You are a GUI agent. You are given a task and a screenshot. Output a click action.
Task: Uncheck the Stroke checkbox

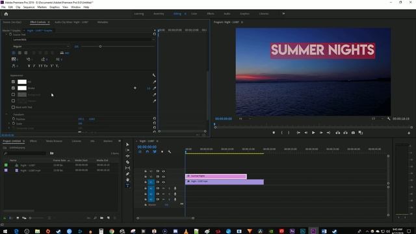pos(13,88)
